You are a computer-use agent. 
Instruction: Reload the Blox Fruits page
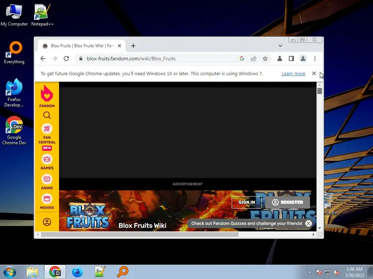coord(66,58)
